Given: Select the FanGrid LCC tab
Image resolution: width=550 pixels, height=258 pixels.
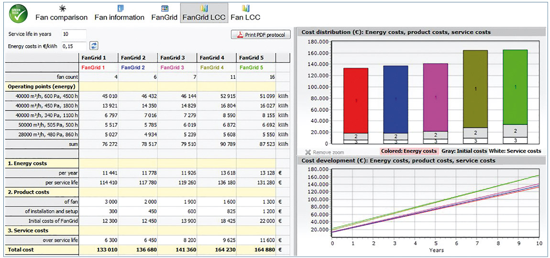Looking at the screenshot, I should (204, 13).
